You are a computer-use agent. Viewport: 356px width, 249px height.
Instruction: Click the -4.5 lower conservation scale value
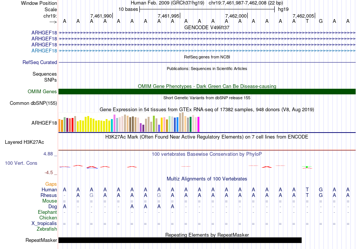coord(49,173)
